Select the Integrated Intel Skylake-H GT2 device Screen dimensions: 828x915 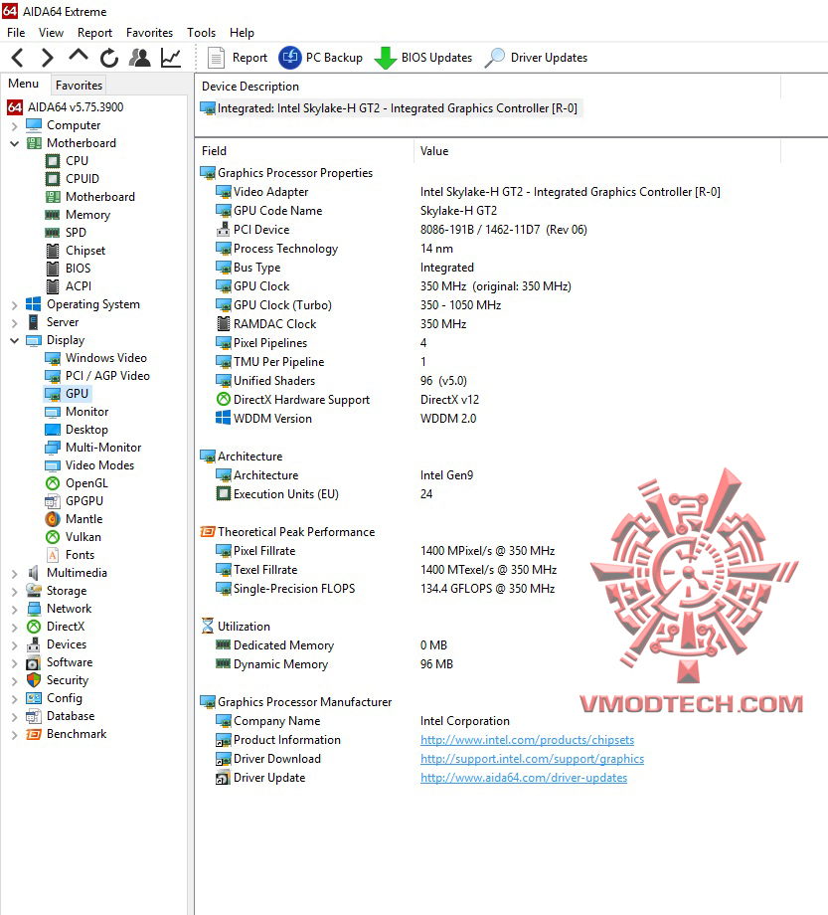pos(390,108)
